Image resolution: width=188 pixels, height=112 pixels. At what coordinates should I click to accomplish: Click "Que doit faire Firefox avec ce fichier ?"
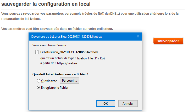pos(60,74)
